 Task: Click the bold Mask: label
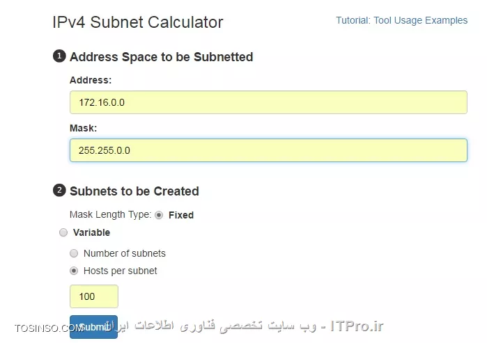point(83,128)
